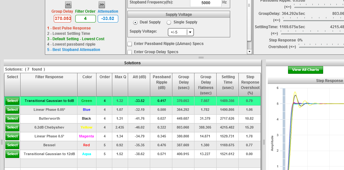The width and height of the screenshot is (344, 170).
Task: Select the Butterworth filter row
Action: tap(12, 119)
